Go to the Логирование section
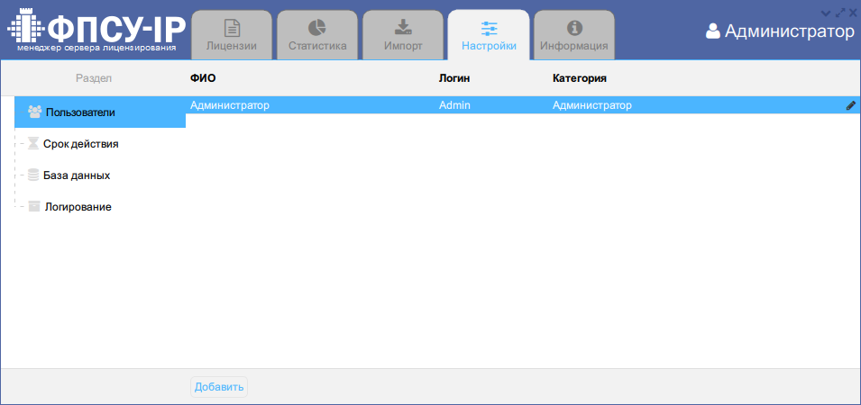This screenshot has height=405, width=861. click(78, 207)
